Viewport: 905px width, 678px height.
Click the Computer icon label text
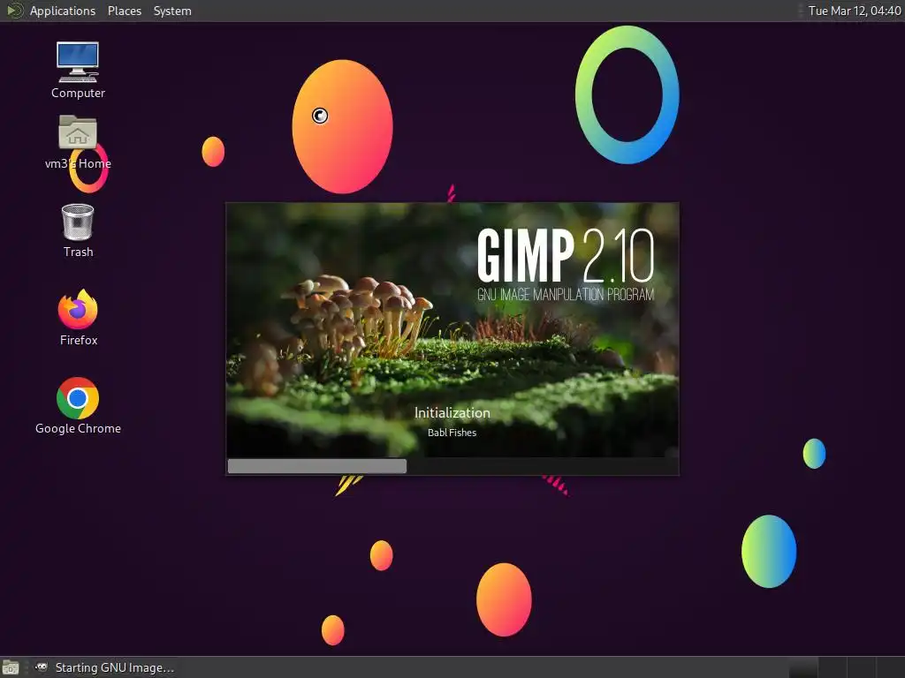pos(78,93)
